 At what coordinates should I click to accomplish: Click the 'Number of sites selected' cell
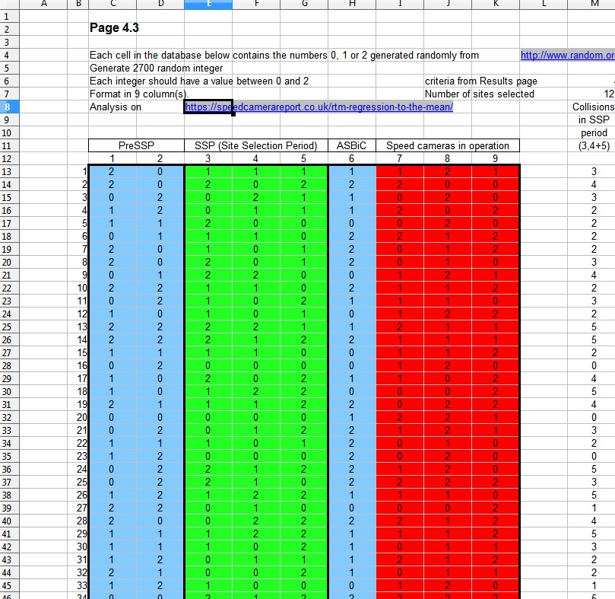[x=479, y=94]
